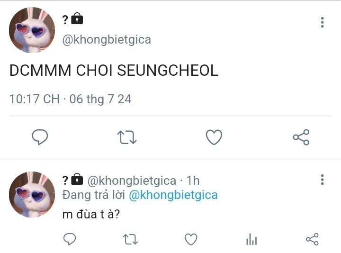Image resolution: width=341 pixels, height=253 pixels.
Task: Retweet the 'm đùa t à?' reply
Action: pyautogui.click(x=130, y=240)
